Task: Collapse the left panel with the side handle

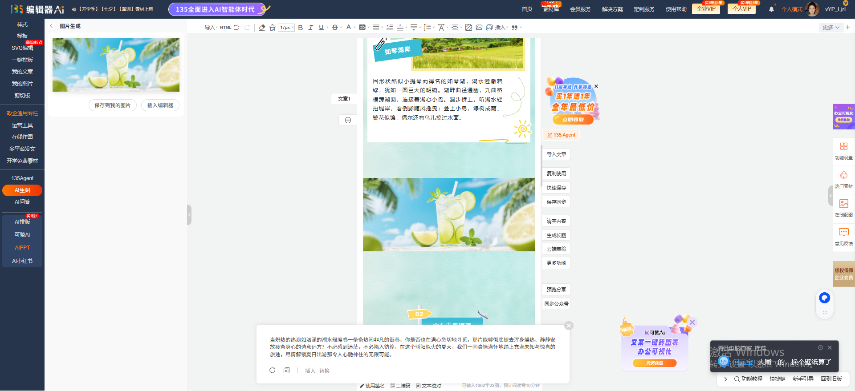Action: tap(189, 215)
